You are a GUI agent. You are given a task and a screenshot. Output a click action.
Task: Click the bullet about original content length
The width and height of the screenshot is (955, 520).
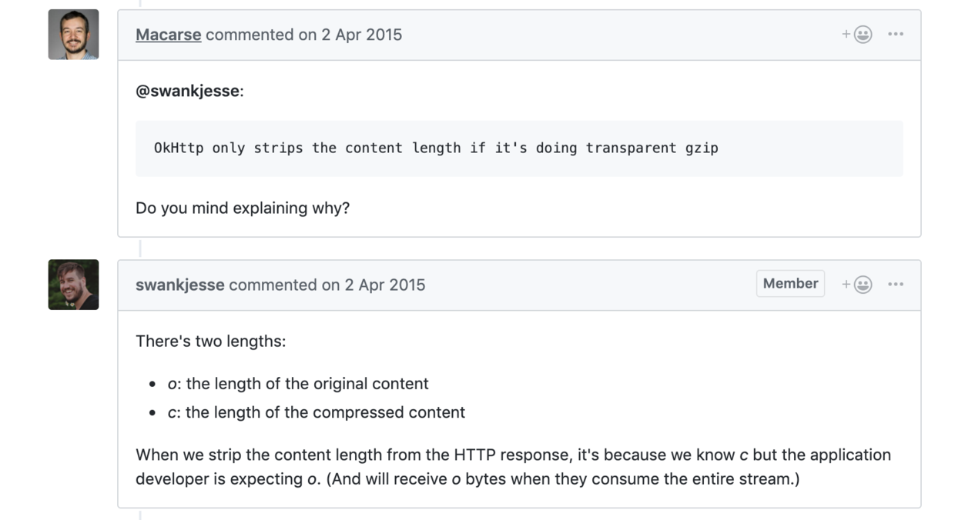coord(298,384)
